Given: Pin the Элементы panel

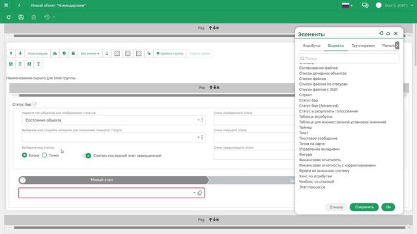Looking at the screenshot, I should pyautogui.click(x=381, y=33).
